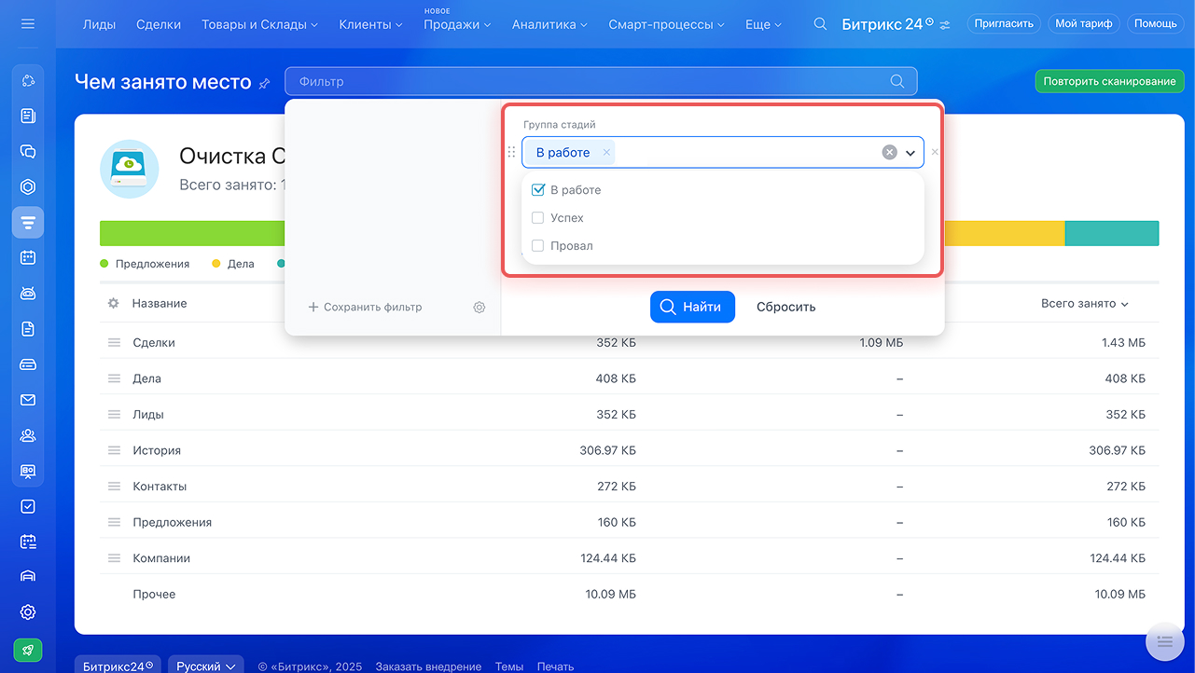Image resolution: width=1195 pixels, height=673 pixels.
Task: Sort by the Всего занято column
Action: click(x=1085, y=304)
